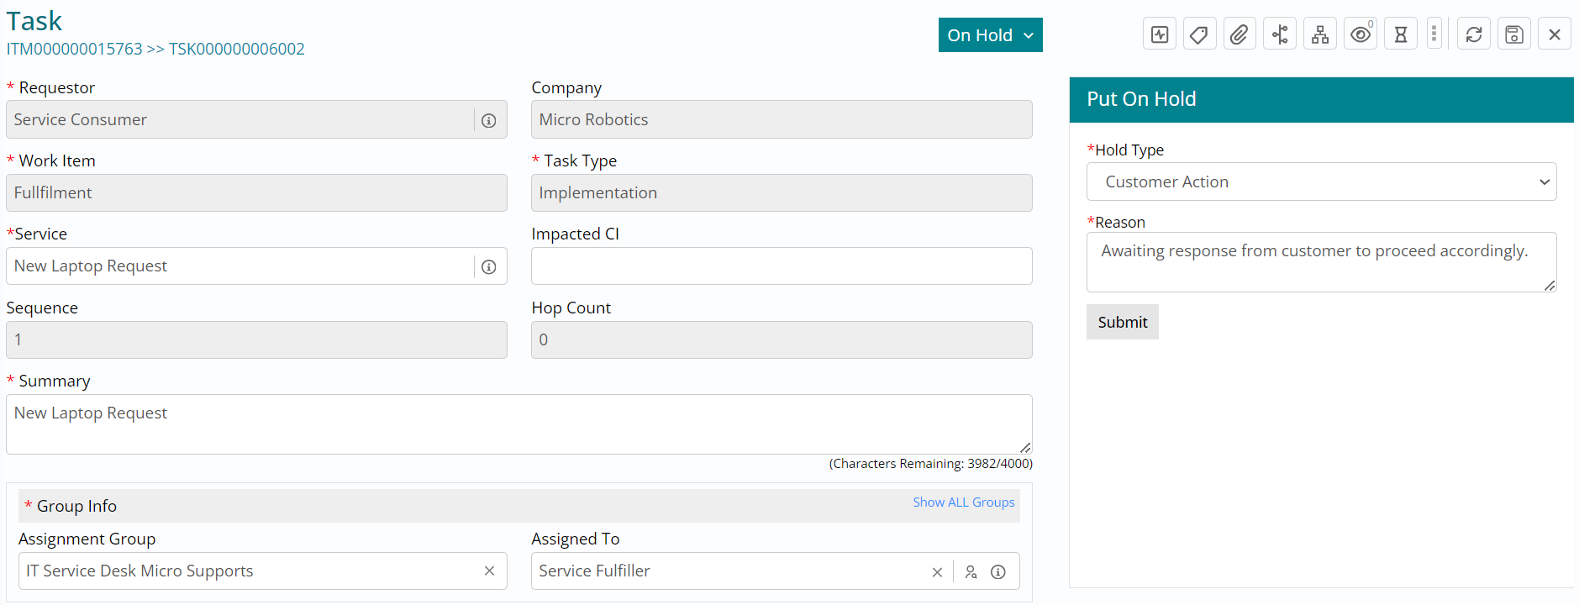View Requestor info details icon
Image resolution: width=1579 pixels, height=605 pixels.
(488, 120)
